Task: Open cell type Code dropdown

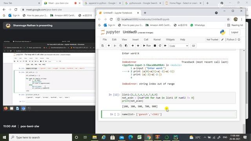Action: [x=179, y=46]
